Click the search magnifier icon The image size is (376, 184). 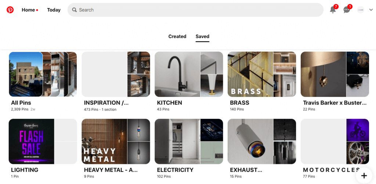[75, 10]
